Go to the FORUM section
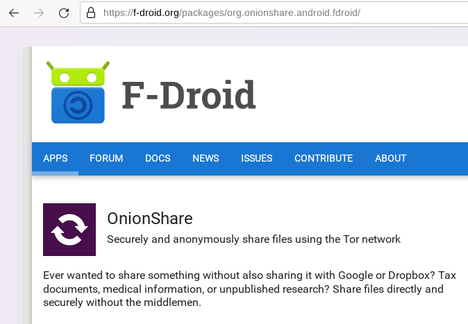 tap(106, 158)
